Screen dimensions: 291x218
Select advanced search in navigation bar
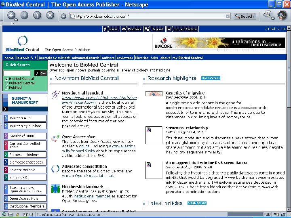86,58
